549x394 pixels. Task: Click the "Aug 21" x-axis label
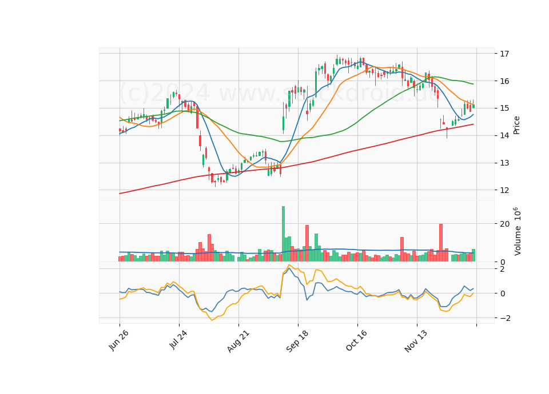coord(238,341)
